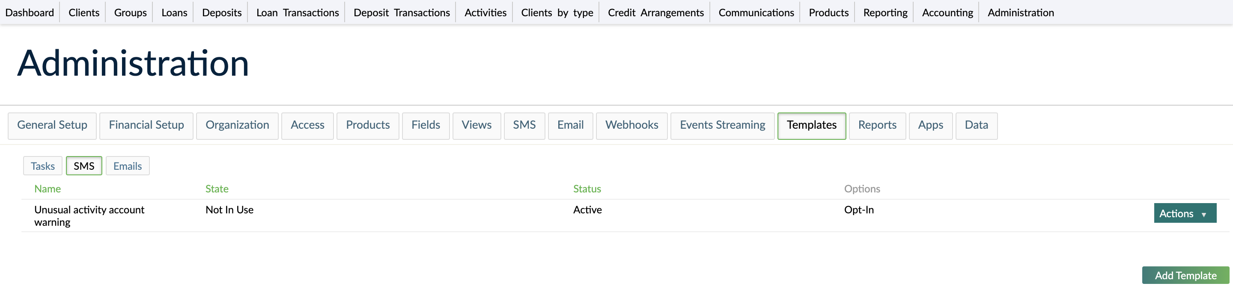Open the Financial Setup tab
Viewport: 1233px width, 307px height.
coord(146,125)
